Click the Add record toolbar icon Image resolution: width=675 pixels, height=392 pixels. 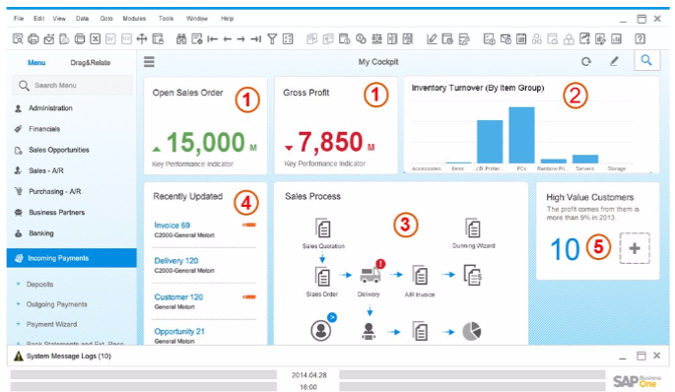click(x=197, y=39)
